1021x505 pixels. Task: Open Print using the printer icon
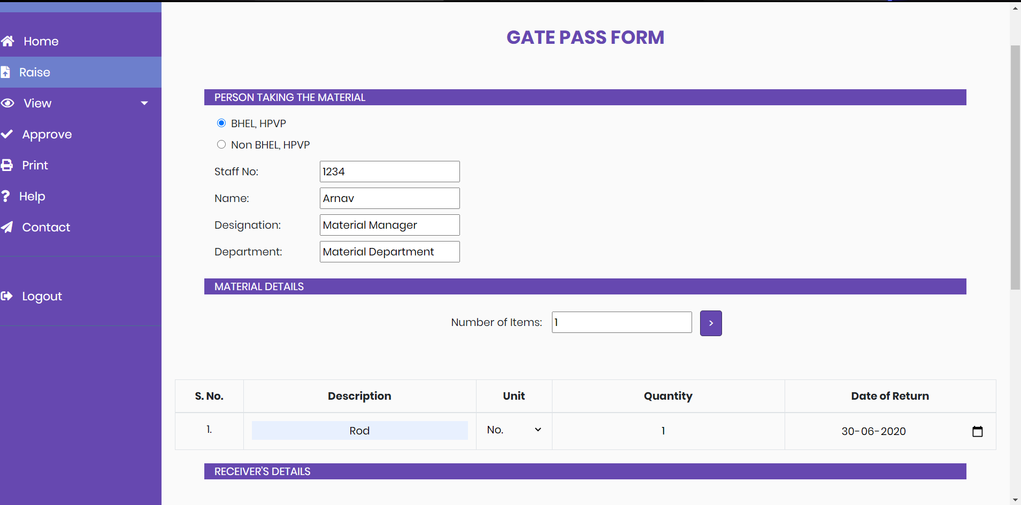[7, 165]
